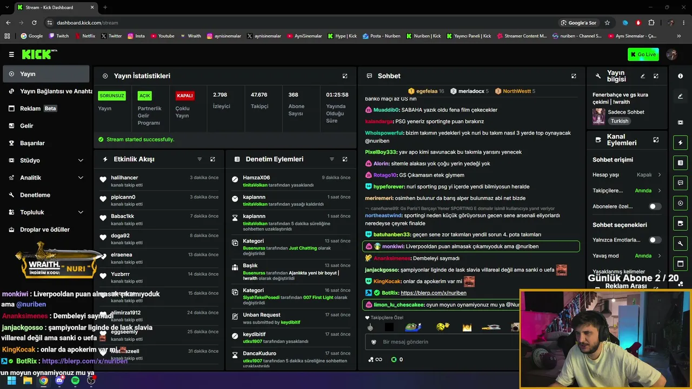The height and width of the screenshot is (389, 692).
Task: Open the blerp.com link in chat
Action: pyautogui.click(x=434, y=293)
